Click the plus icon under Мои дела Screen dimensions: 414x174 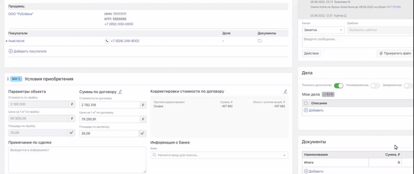click(306, 110)
